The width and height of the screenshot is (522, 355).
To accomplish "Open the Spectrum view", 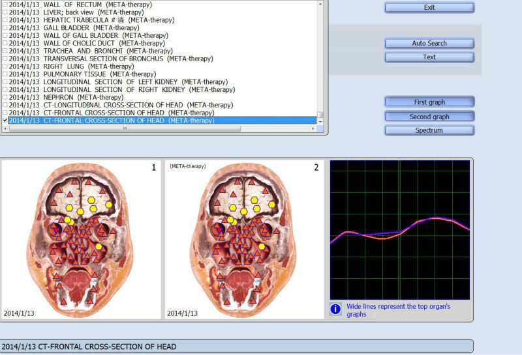I will coord(429,130).
